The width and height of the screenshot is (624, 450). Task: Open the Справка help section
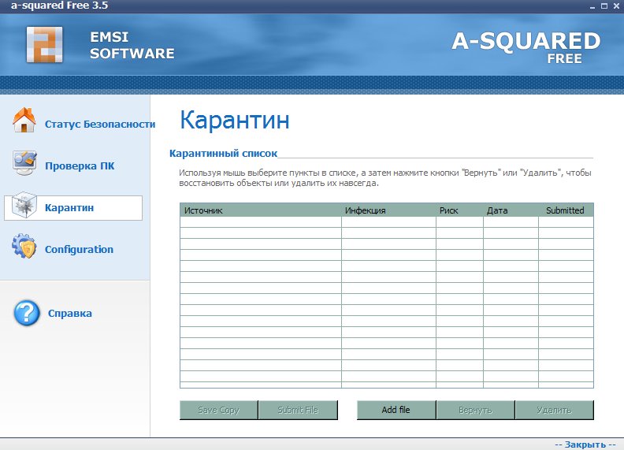[70, 314]
